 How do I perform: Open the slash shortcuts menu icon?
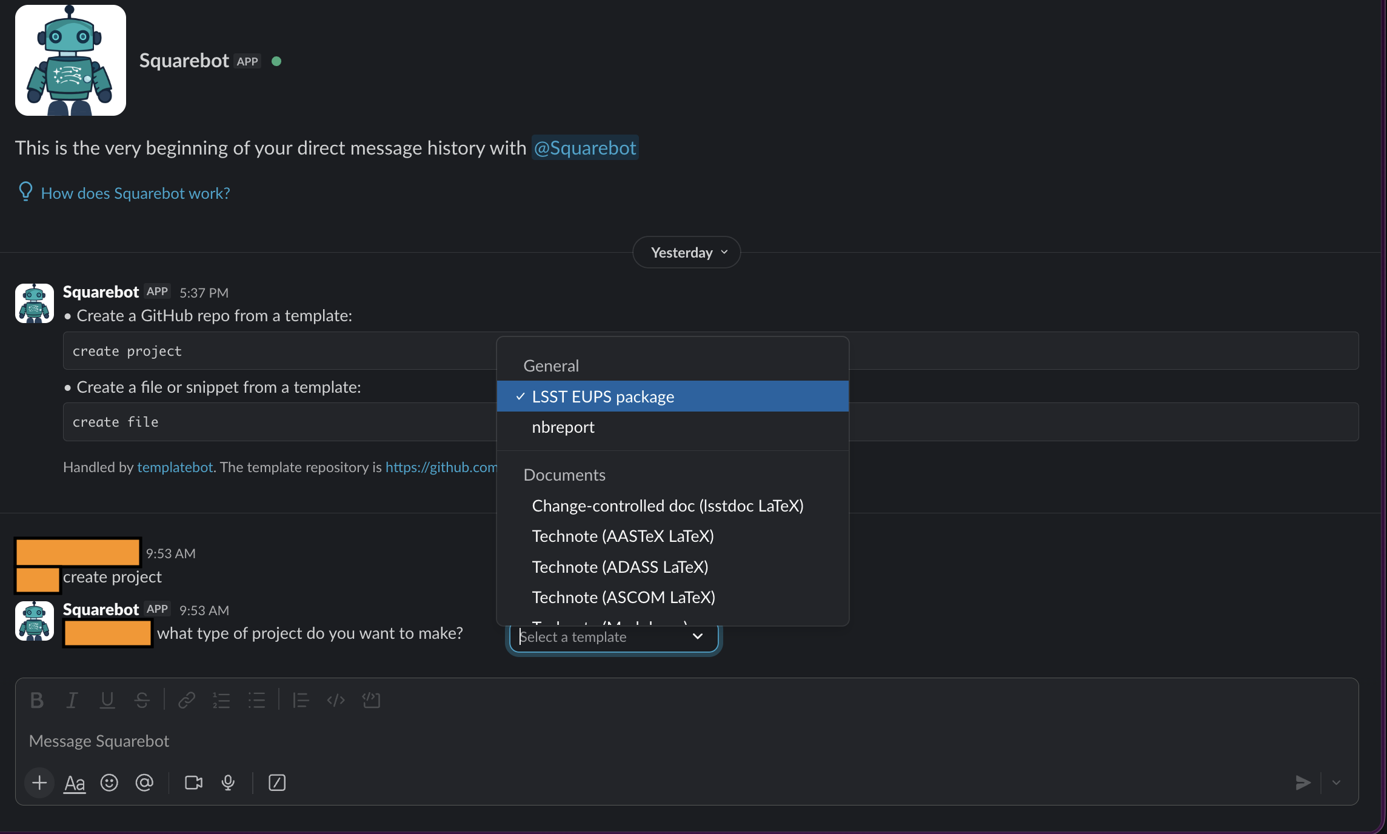pos(277,782)
